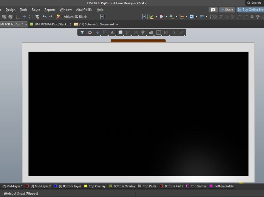Click the Align objects bar-chart icon in Active Bar

[113, 32]
